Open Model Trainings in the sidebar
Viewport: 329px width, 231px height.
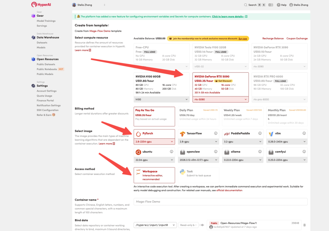46,21
